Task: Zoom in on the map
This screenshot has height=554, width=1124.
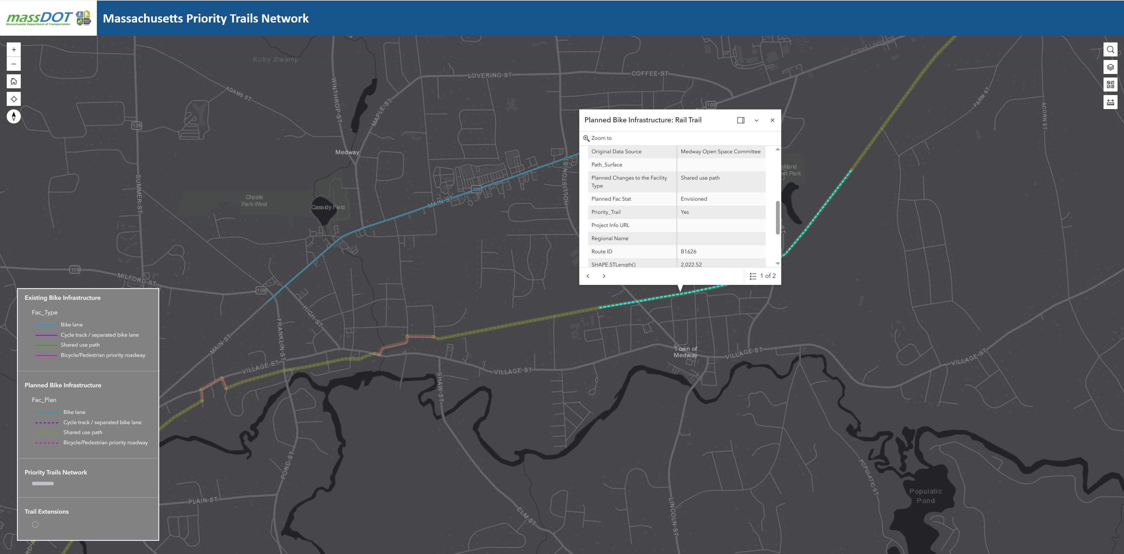Action: 14,50
